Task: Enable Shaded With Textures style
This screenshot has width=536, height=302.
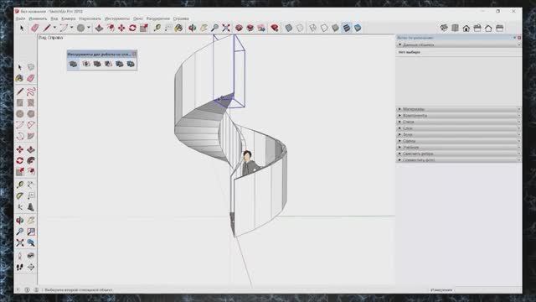Action: click(x=347, y=28)
